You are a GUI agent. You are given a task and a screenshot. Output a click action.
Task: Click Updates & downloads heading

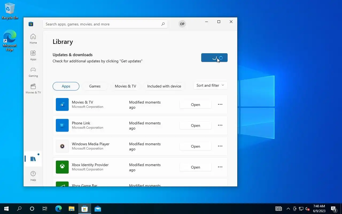[73, 55]
